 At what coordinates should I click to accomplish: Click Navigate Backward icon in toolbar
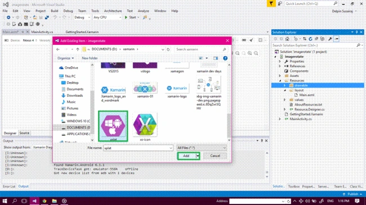[8, 17]
